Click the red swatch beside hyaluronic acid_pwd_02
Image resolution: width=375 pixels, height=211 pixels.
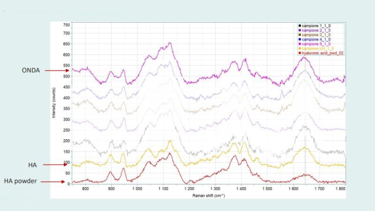coord(300,53)
